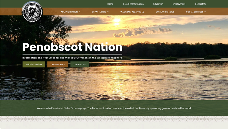Click the green Administration hero button
The height and width of the screenshot is (129, 228).
click(x=34, y=64)
